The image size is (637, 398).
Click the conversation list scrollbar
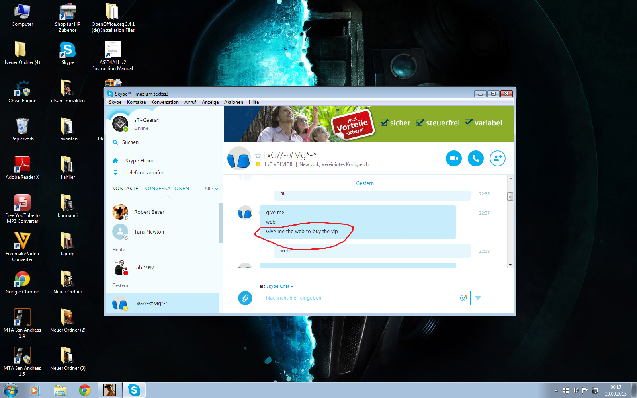[221, 222]
